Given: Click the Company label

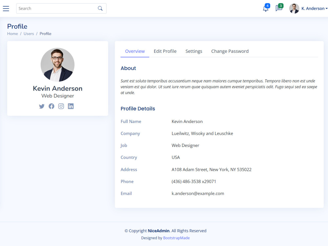Looking at the screenshot, I should 130,133.
